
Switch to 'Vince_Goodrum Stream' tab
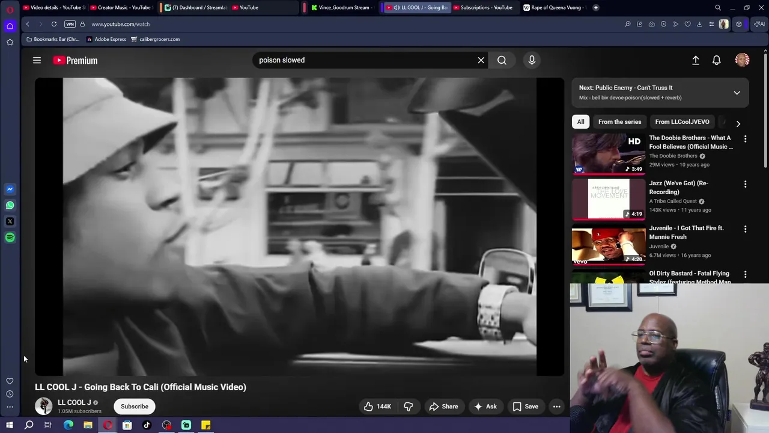pos(342,8)
